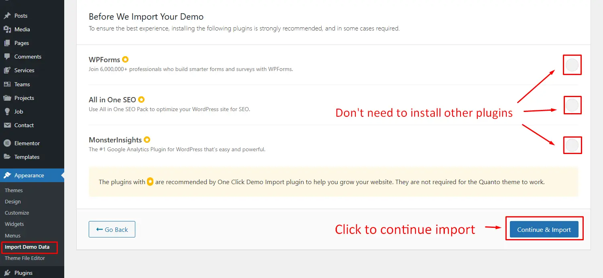Click the Pages icon in sidebar
603x278 pixels.
(7, 43)
